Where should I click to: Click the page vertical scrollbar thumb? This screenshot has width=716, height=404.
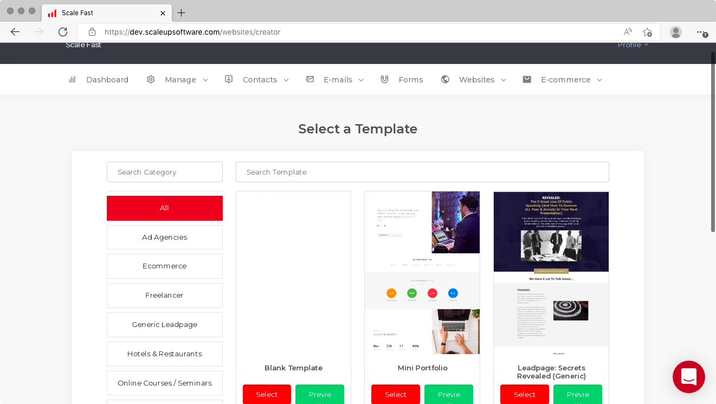[713, 142]
